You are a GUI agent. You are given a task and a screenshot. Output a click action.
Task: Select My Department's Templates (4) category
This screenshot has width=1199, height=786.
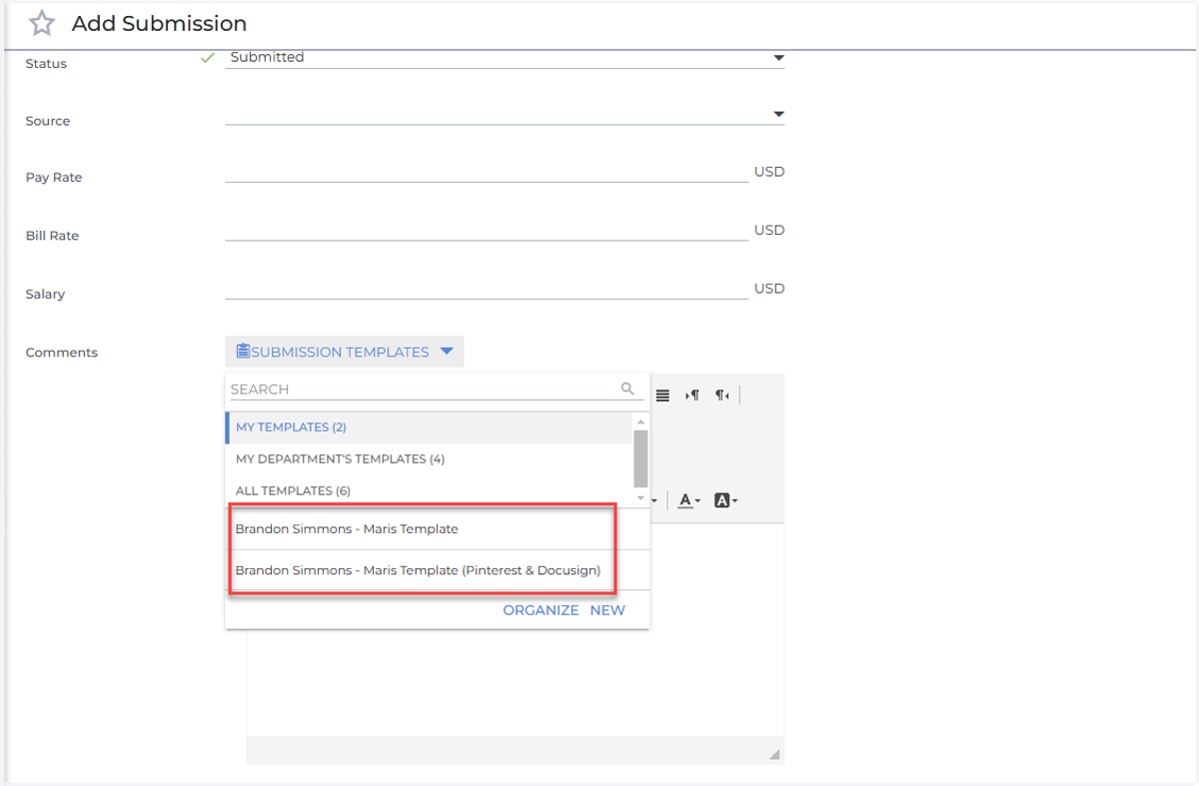coord(430,459)
